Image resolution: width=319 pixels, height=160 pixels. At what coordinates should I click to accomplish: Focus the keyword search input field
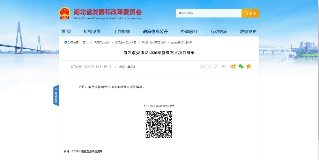[209, 13]
